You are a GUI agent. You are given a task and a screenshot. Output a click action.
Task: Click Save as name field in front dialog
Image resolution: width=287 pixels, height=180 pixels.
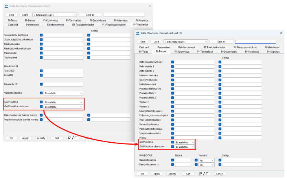click(x=255, y=42)
